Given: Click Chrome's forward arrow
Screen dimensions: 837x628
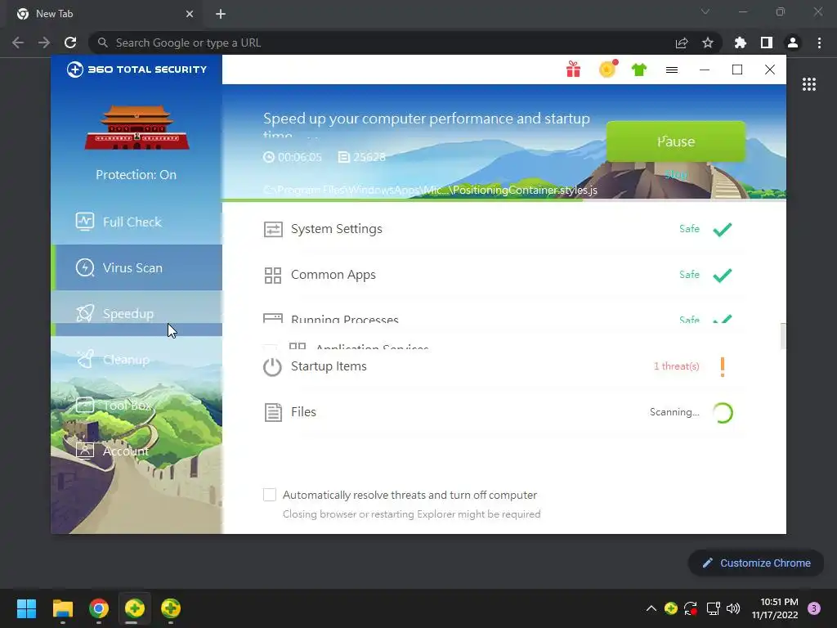Looking at the screenshot, I should point(44,43).
